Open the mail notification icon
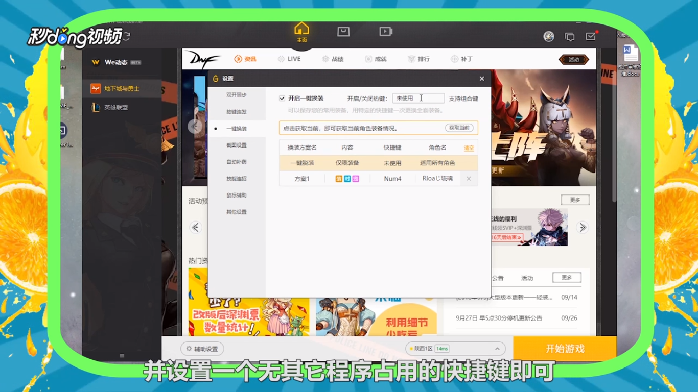Image resolution: width=698 pixels, height=392 pixels. click(x=591, y=36)
